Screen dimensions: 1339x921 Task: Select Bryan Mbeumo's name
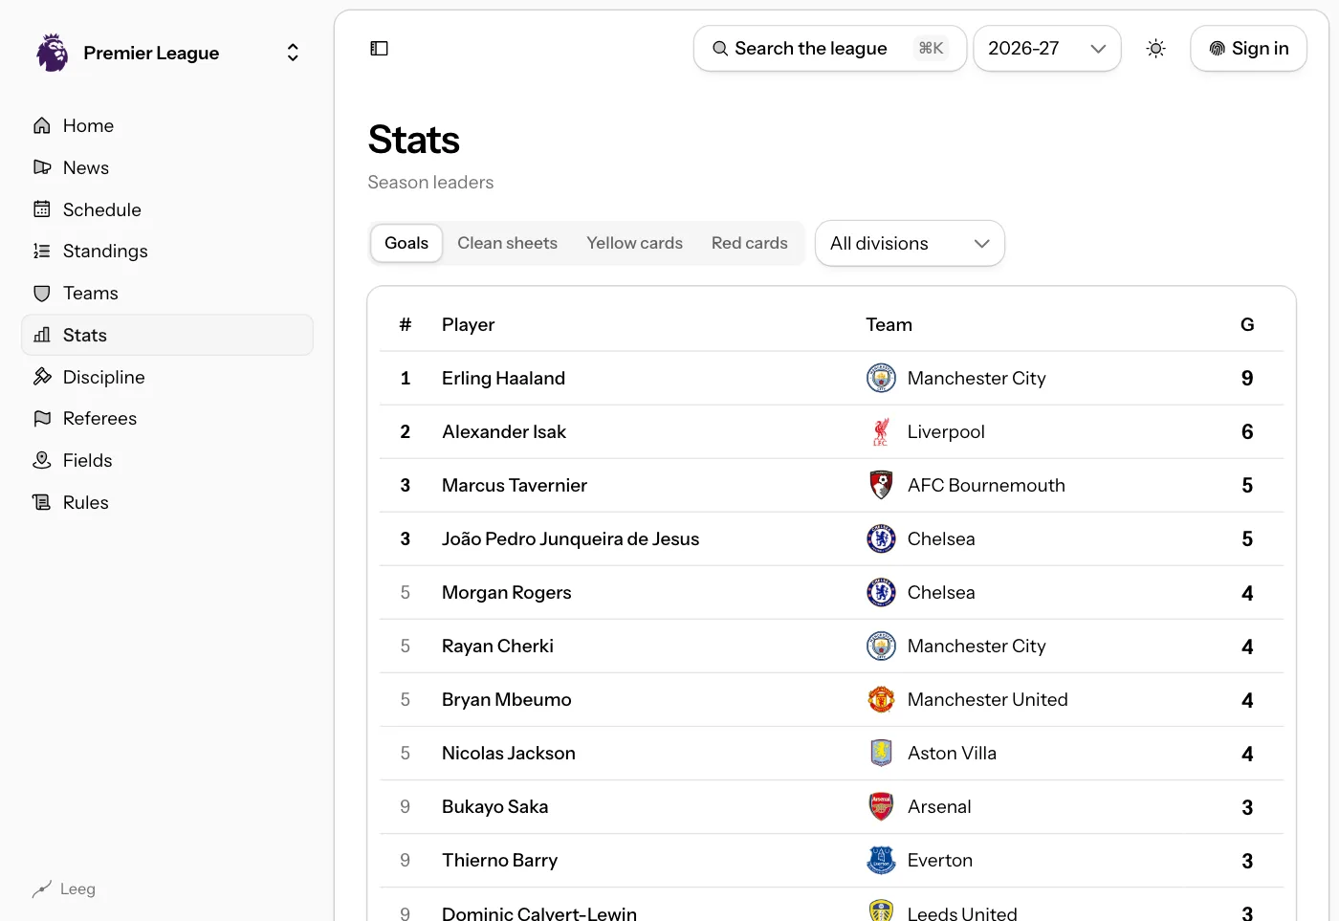[x=506, y=699]
